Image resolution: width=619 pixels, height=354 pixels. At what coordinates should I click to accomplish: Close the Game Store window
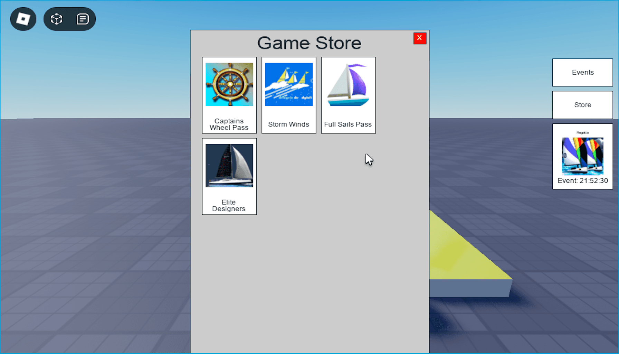[420, 38]
